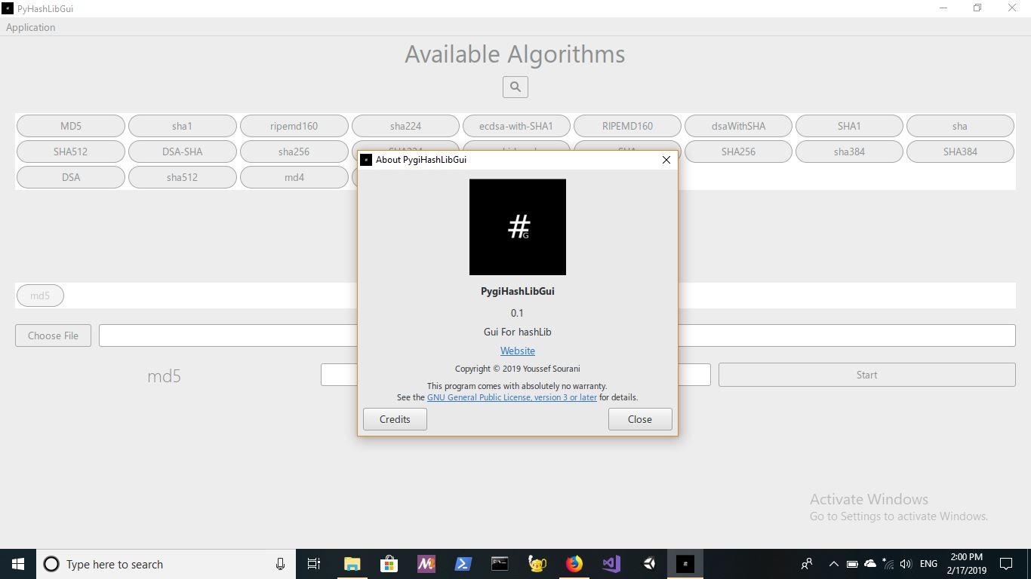Image resolution: width=1031 pixels, height=579 pixels.
Task: Select the sha1 algorithm button
Action: tap(182, 126)
